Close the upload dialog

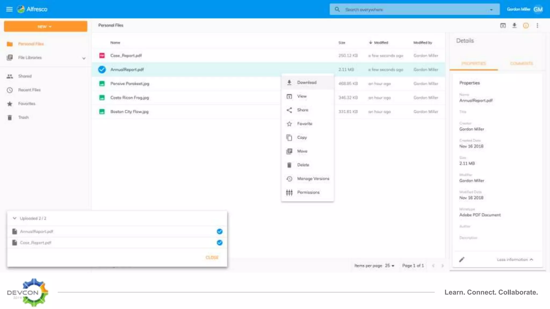[212, 257]
